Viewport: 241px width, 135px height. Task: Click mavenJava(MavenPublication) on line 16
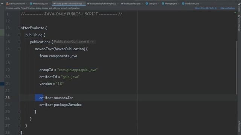[x=60, y=49]
